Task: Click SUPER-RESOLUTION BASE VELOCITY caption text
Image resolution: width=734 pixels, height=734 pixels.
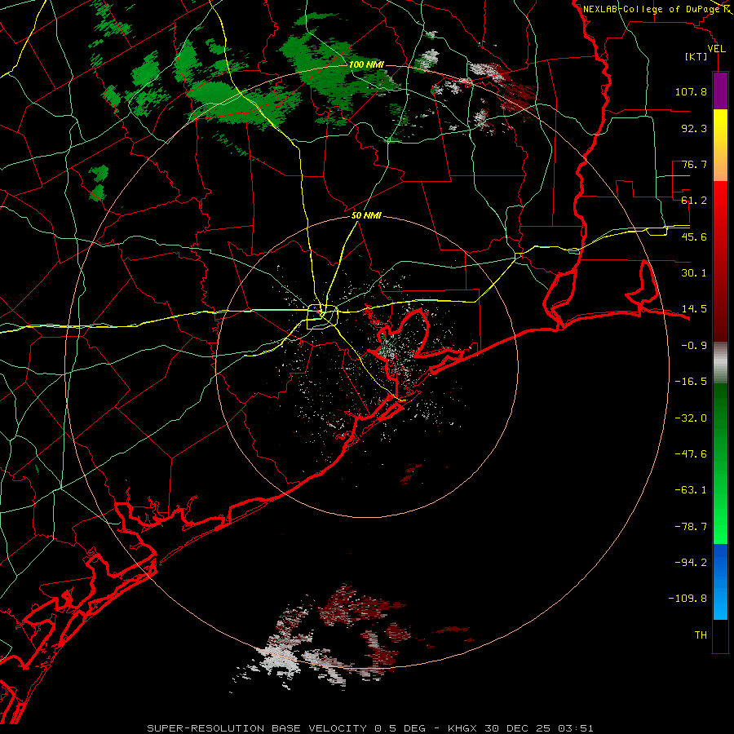Action: [x=257, y=728]
